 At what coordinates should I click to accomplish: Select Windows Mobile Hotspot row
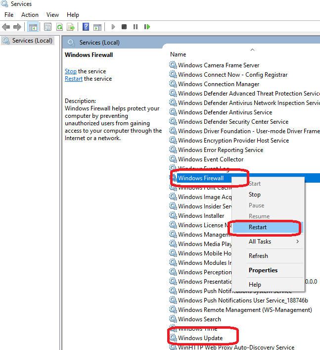(x=205, y=253)
